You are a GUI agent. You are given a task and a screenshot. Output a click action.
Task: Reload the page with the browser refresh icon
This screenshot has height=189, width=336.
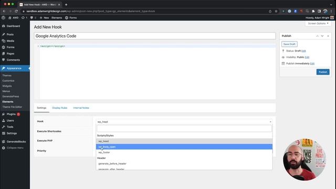pyautogui.click(x=16, y=11)
